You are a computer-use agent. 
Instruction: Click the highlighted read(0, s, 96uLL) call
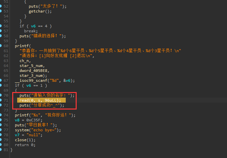tap(40, 100)
